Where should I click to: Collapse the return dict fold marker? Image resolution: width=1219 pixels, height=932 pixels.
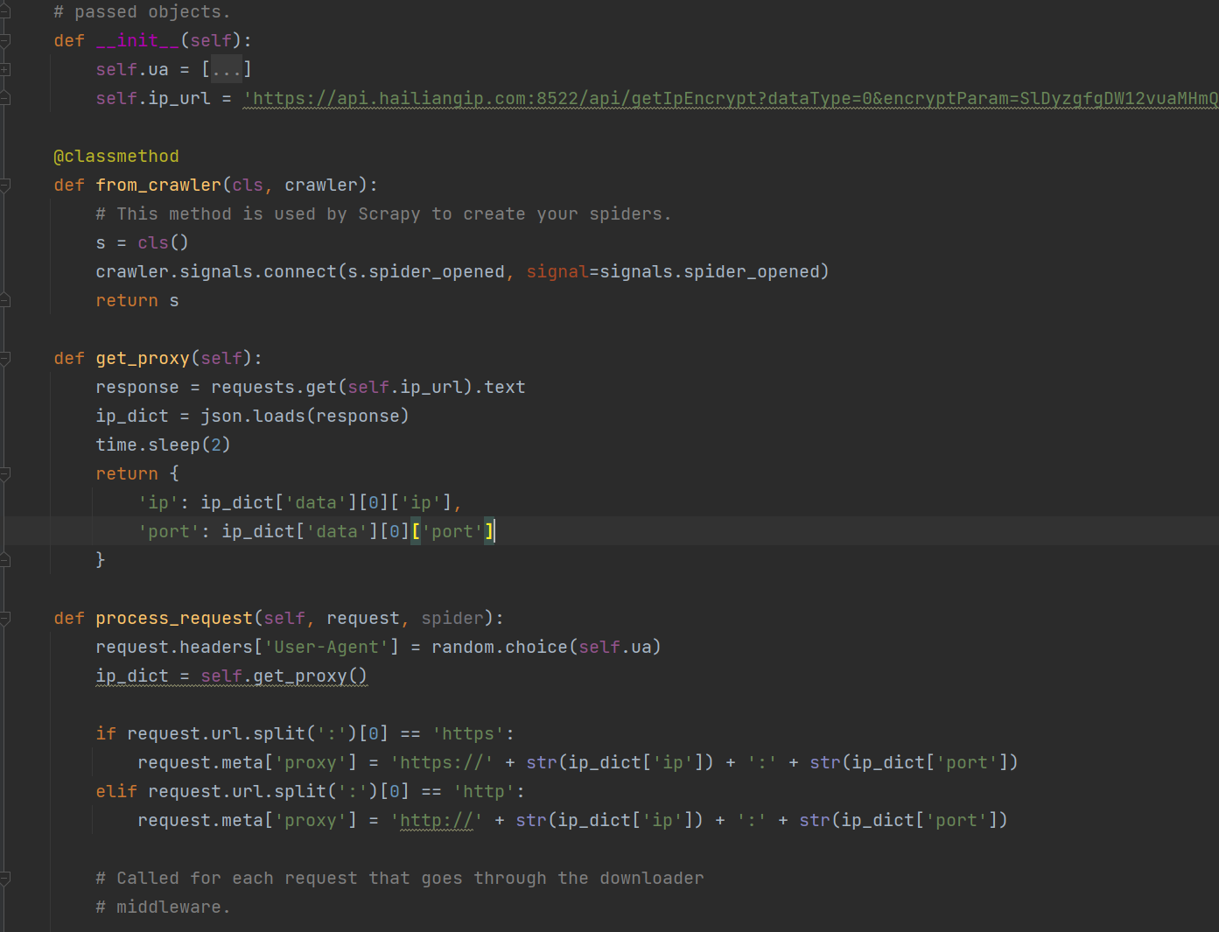click(4, 473)
